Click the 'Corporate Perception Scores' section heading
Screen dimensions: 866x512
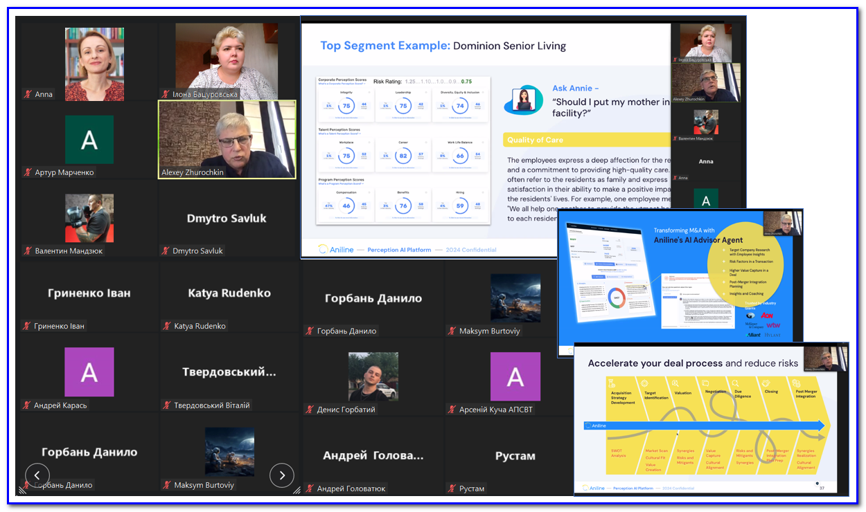(342, 80)
